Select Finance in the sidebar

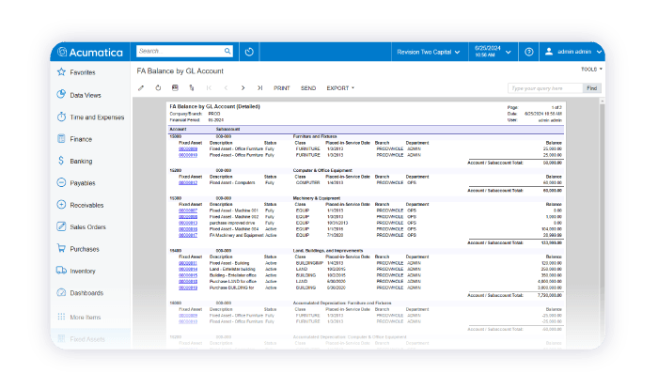[81, 139]
